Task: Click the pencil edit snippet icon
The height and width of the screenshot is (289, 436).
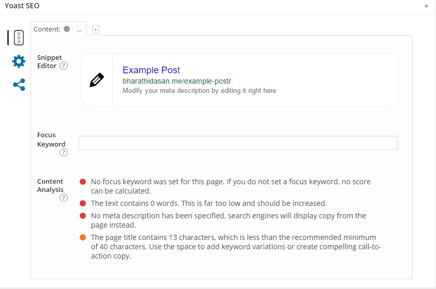Action: tap(97, 80)
